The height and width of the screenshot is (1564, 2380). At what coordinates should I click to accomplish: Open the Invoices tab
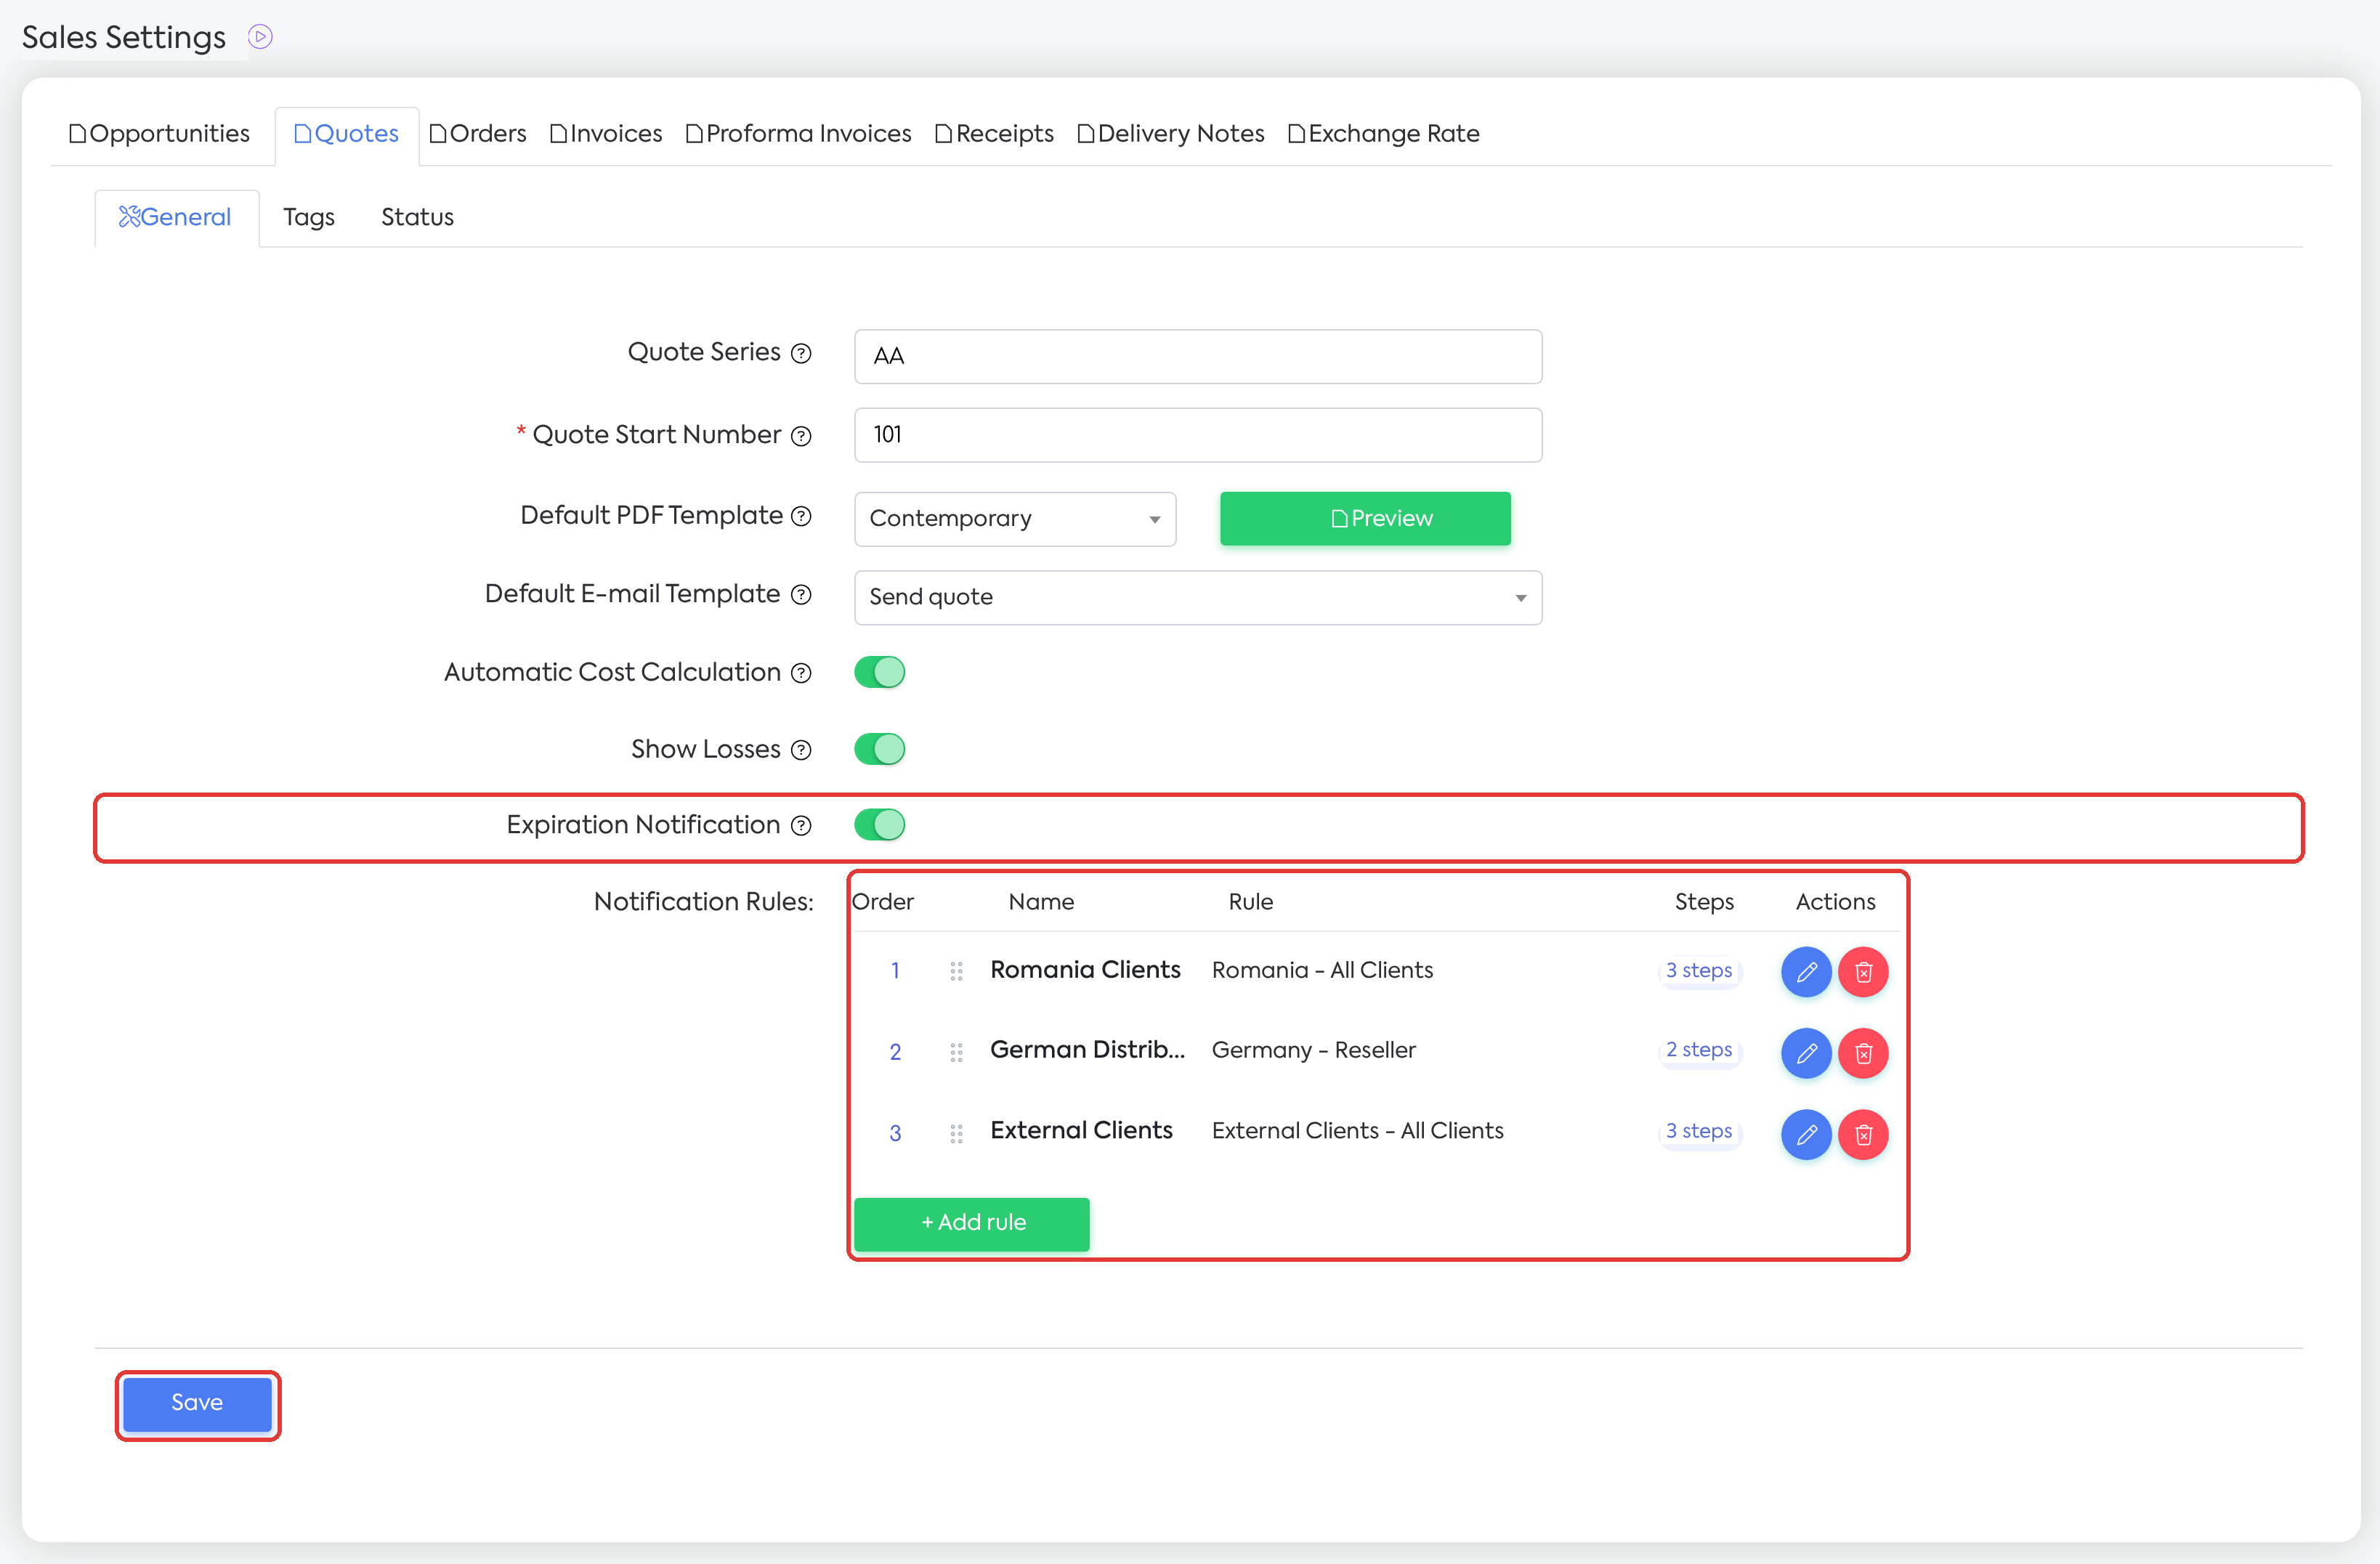tap(606, 134)
